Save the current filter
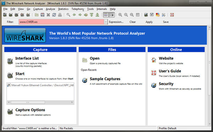 coord(166,22)
